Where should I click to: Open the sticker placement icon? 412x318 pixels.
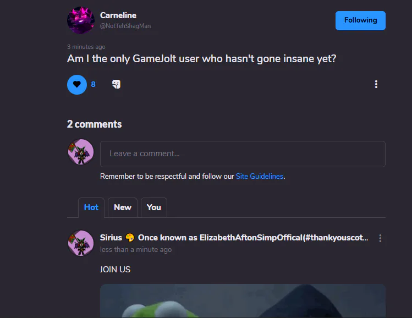click(x=117, y=84)
